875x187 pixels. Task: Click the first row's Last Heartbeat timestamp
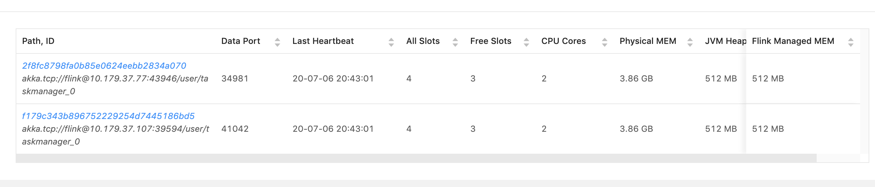[333, 79]
